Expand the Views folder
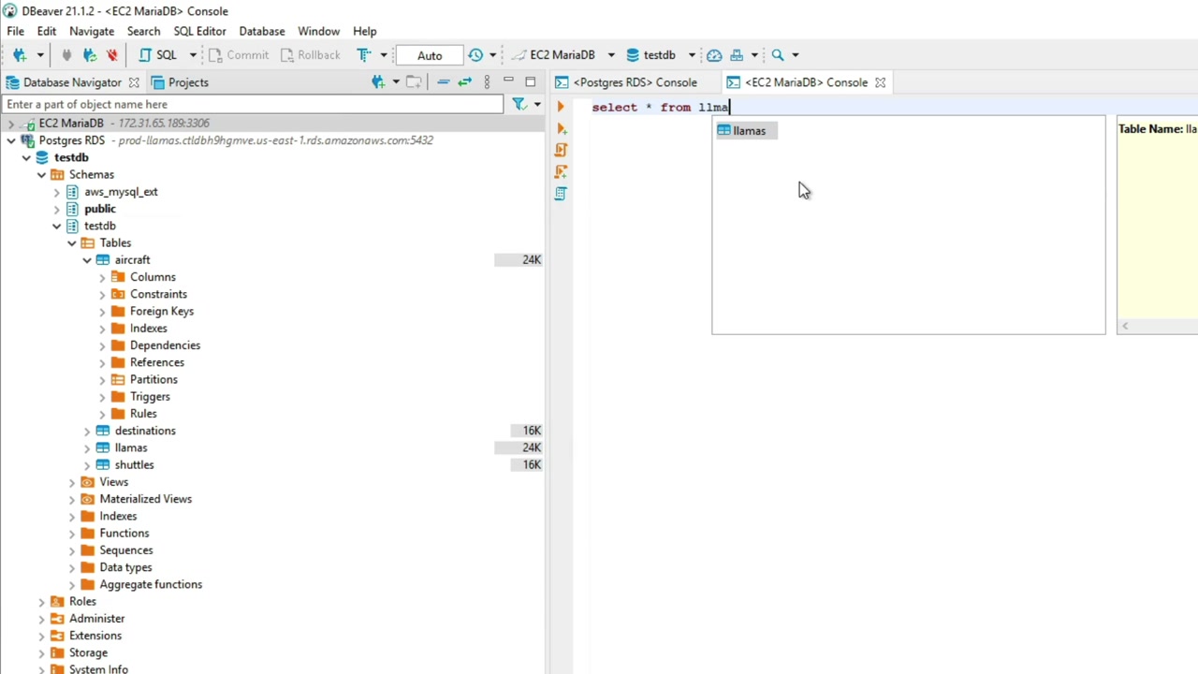Screen dimensions: 1198x674 point(71,482)
